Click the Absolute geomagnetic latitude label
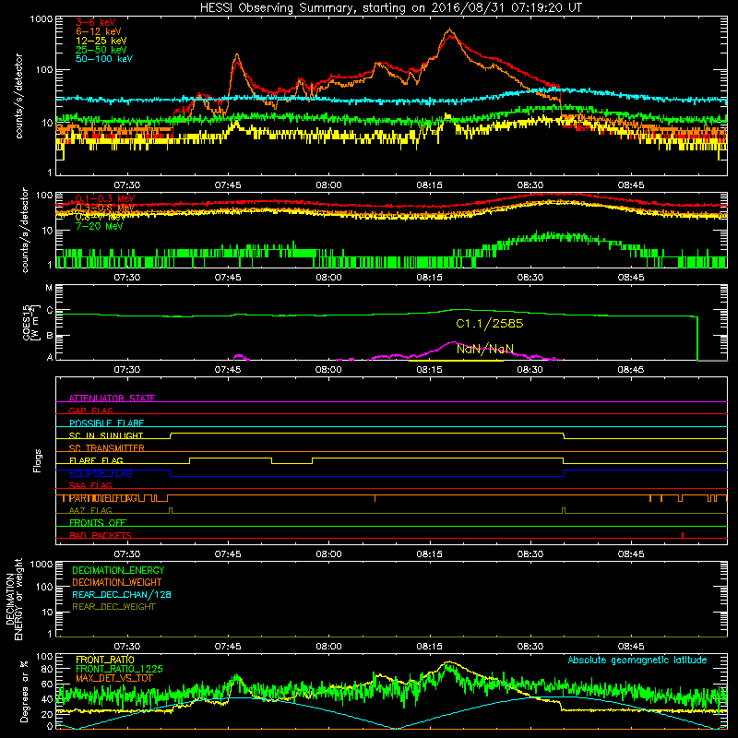Screen dimensions: 738x738 coord(637,661)
